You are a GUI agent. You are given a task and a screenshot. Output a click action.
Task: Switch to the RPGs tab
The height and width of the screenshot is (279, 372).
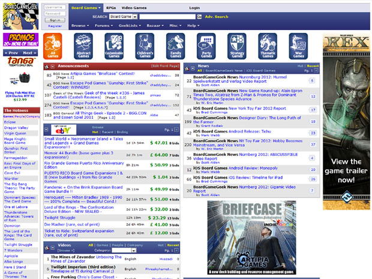pyautogui.click(x=111, y=8)
